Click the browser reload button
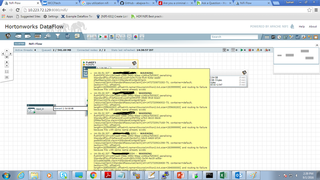 18,10
